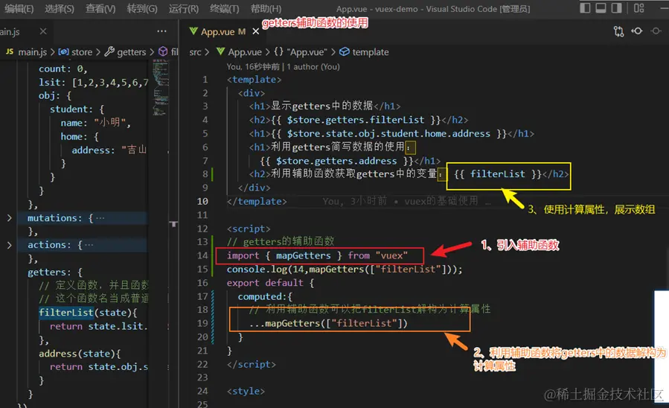Toggle primary sidebar layout icon
The height and width of the screenshot is (408, 669).
coord(585,8)
